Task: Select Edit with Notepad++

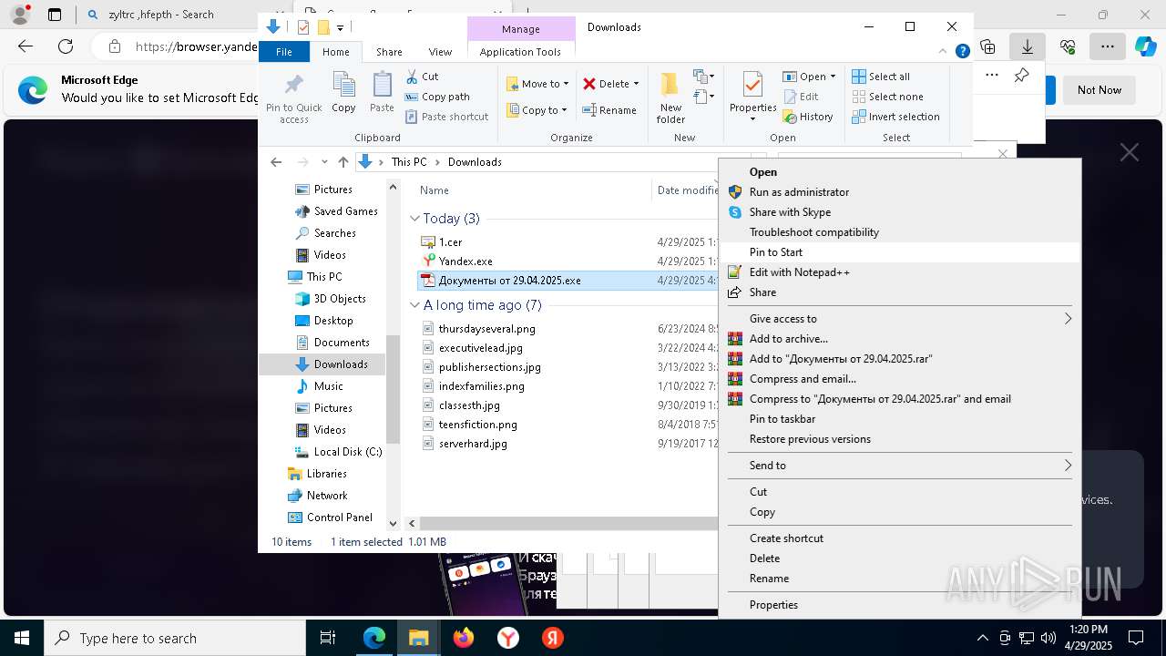Action: point(899,272)
